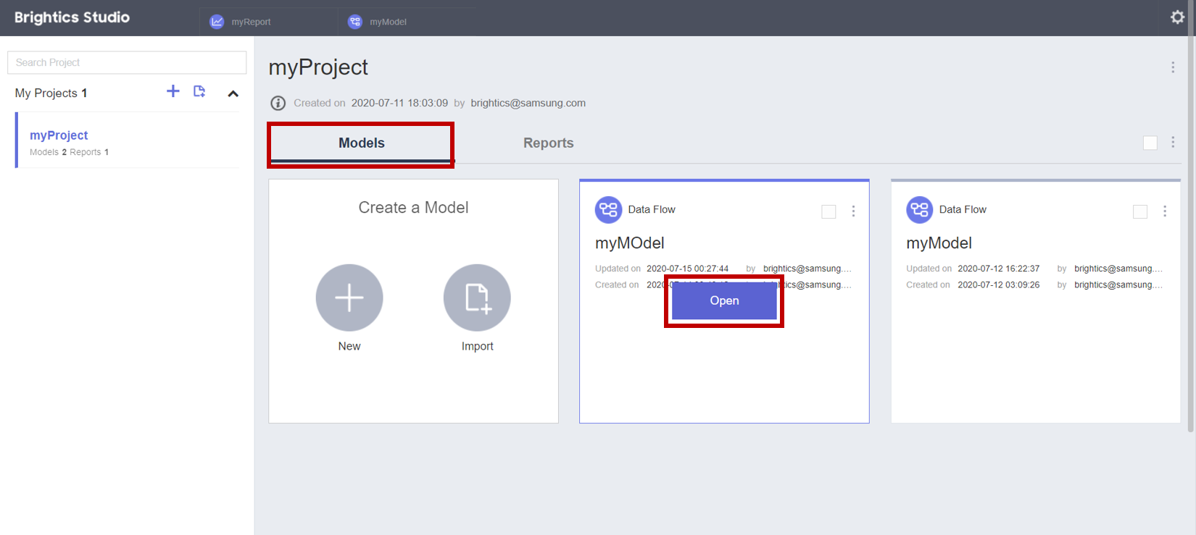Click the Brightics Studio logo
The width and height of the screenshot is (1196, 535).
72,17
